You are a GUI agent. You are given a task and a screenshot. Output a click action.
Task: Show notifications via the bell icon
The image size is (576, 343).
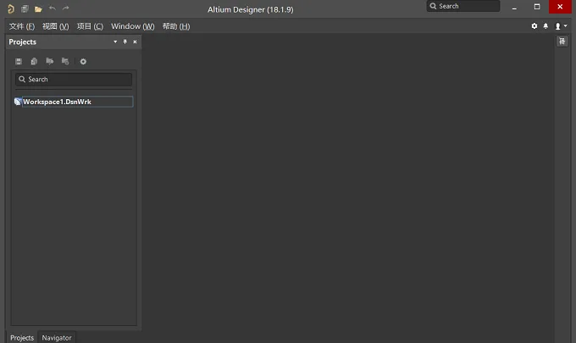click(546, 26)
